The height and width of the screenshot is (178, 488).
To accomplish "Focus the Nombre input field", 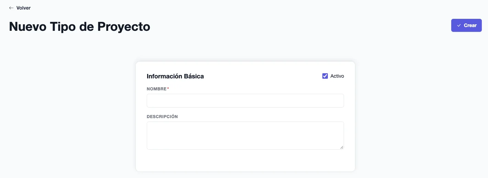I will 245,101.
